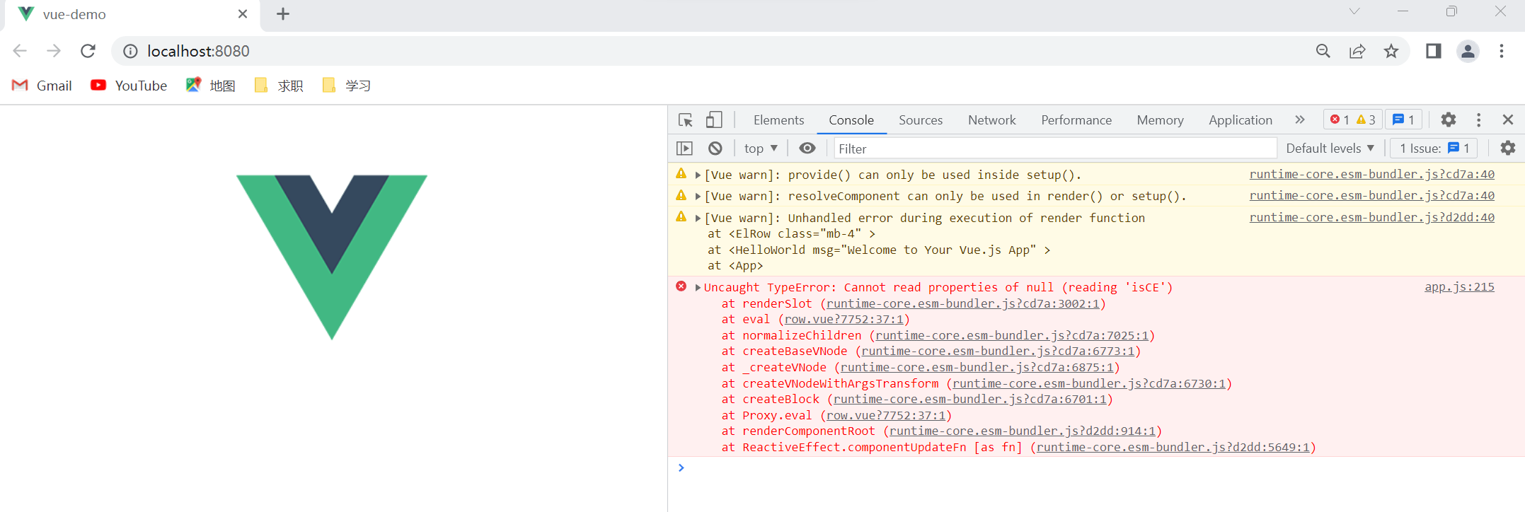Open the Default levels dropdown
The height and width of the screenshot is (512, 1525).
[1330, 148]
